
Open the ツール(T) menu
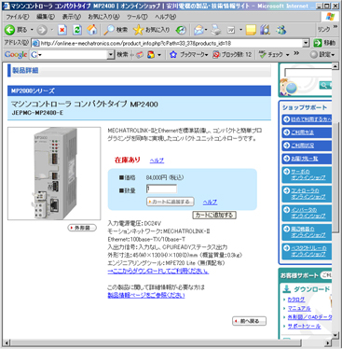coord(137,17)
